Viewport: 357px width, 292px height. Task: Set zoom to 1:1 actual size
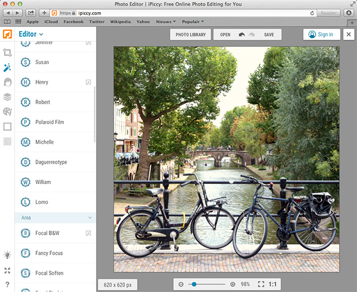(272, 284)
